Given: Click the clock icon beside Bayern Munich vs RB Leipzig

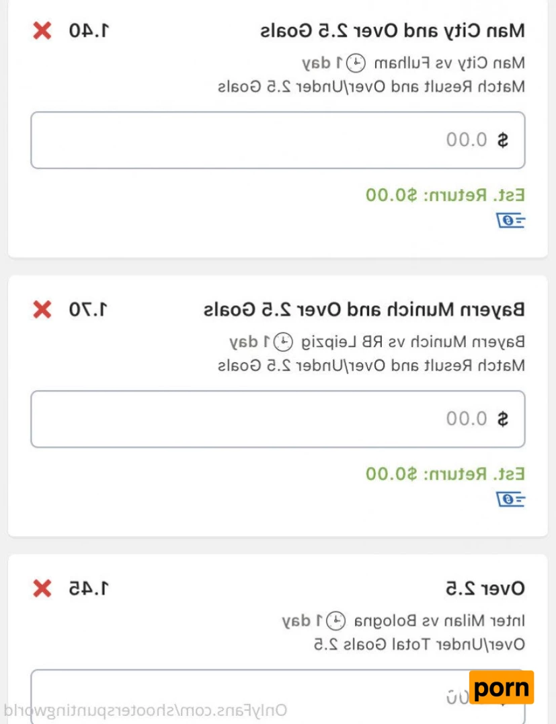Looking at the screenshot, I should tap(284, 342).
